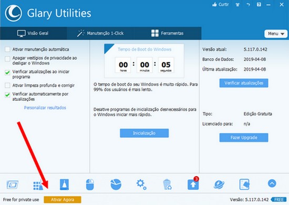
Task: Enable 'Ativar manutenção automática' checkbox
Action: (7, 49)
